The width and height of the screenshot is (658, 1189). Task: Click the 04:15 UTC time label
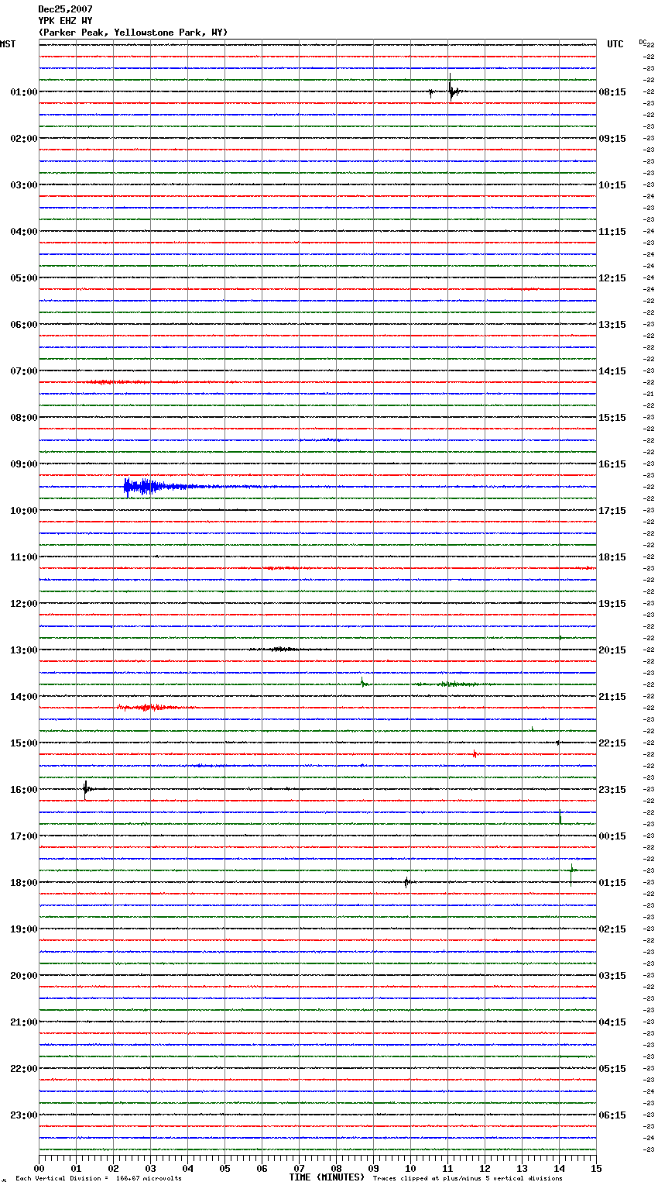[x=612, y=1022]
